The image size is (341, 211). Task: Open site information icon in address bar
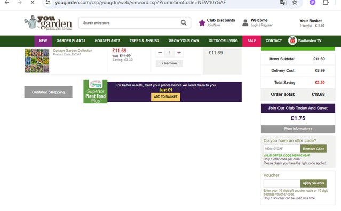(48, 2)
